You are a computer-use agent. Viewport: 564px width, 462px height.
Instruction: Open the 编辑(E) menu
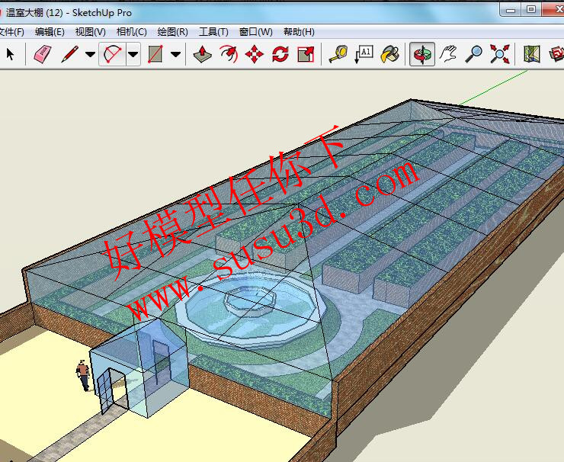point(50,32)
